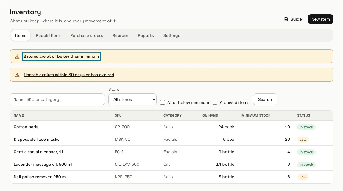The height and width of the screenshot is (191, 343).
Task: Click the New item button
Action: pos(320,19)
